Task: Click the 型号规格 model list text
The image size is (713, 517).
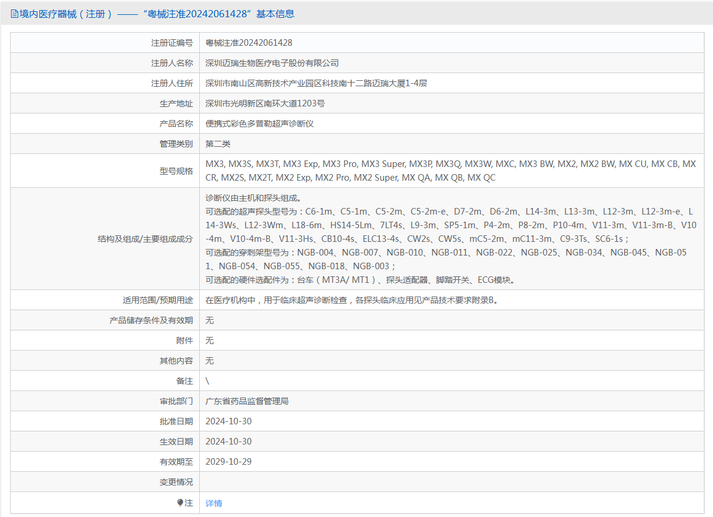Action: click(450, 171)
